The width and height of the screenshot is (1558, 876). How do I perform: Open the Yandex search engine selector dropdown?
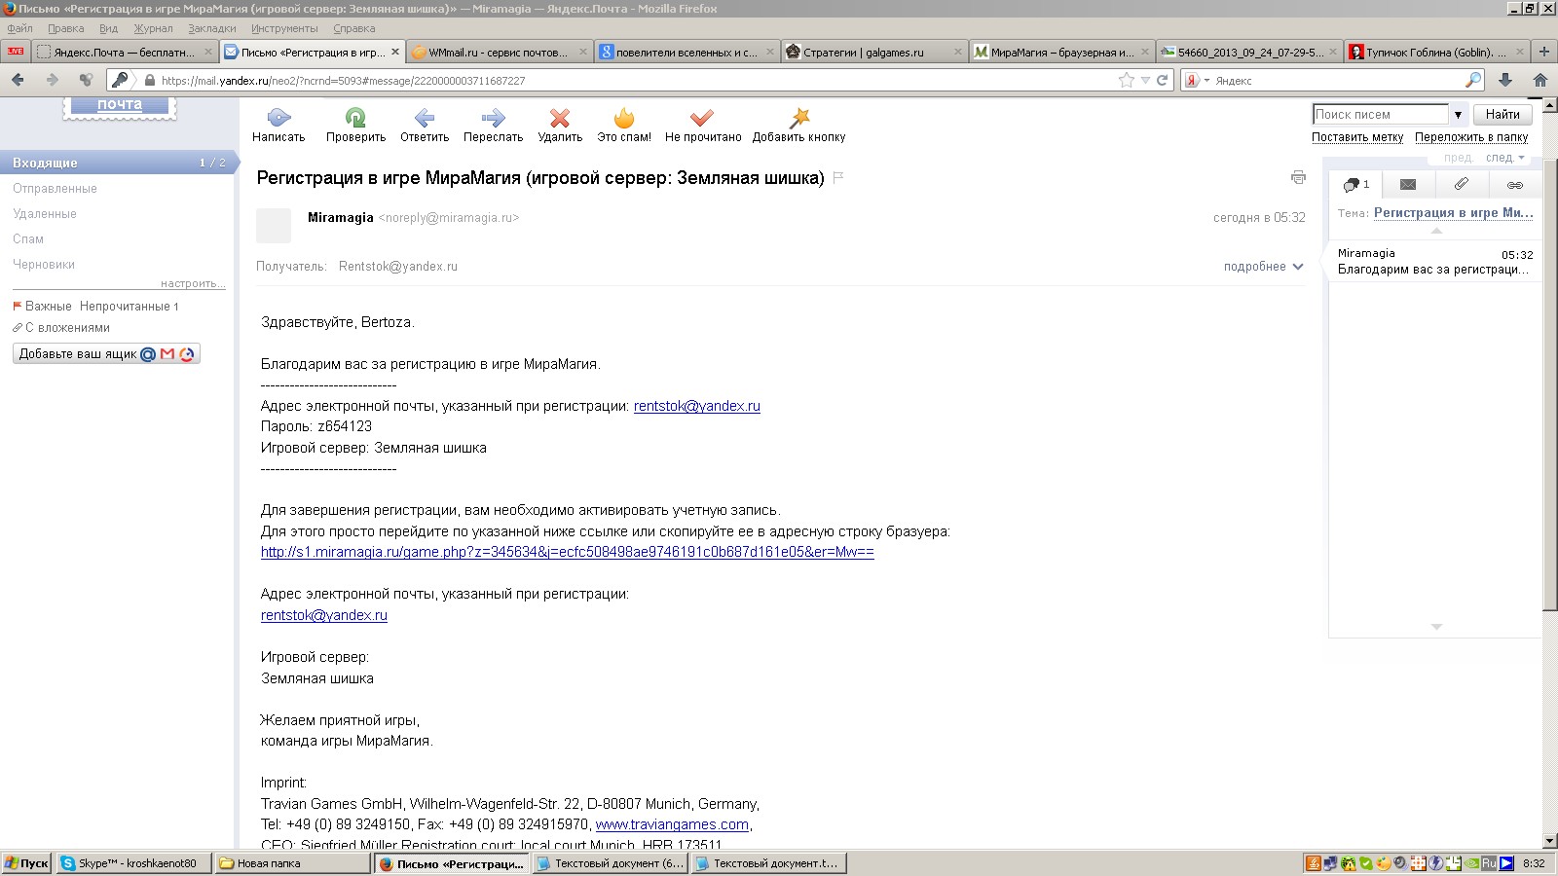coord(1196,80)
